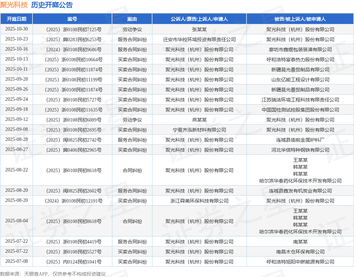This screenshot has width=354, height=277.
Task: Click 劳动争议 in the 张某某 row
Action: [132, 29]
